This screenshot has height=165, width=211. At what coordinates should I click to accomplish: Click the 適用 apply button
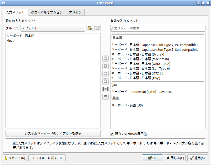pos(197,158)
